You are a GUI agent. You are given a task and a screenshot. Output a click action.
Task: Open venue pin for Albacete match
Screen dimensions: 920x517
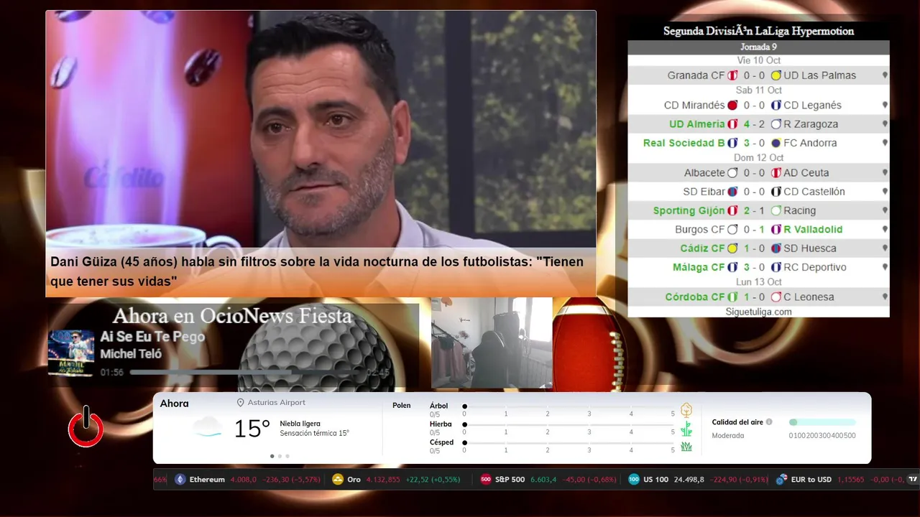[885, 173]
